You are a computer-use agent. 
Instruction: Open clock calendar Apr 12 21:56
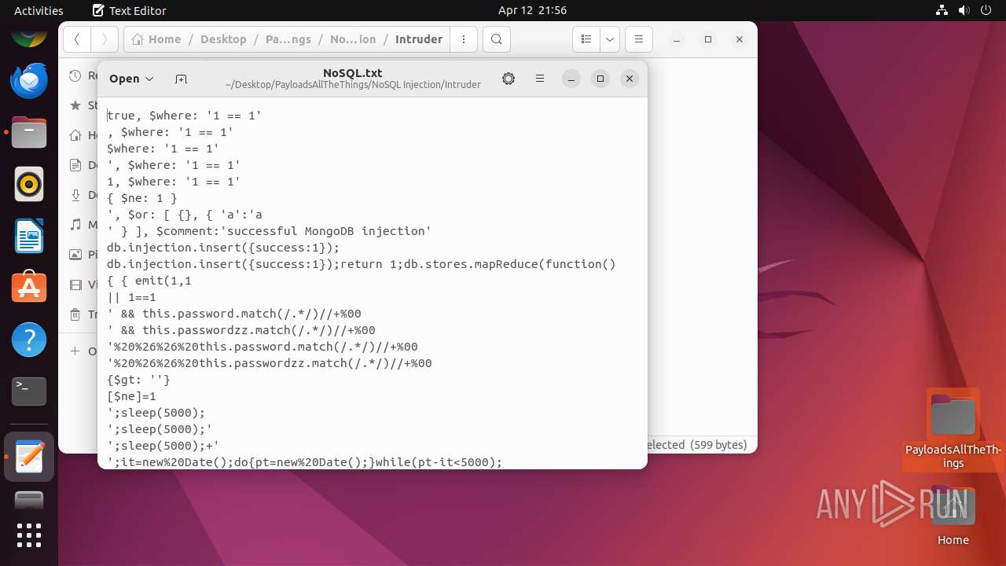click(x=532, y=10)
